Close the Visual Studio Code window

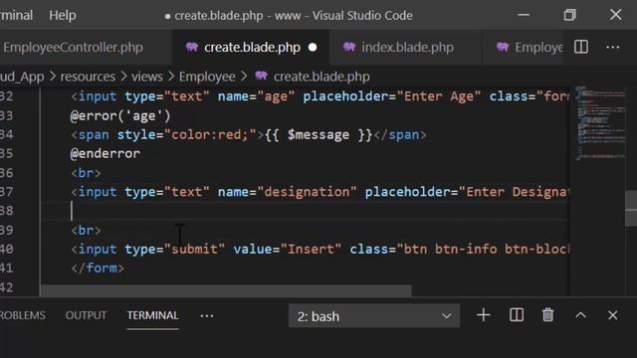[x=615, y=15]
